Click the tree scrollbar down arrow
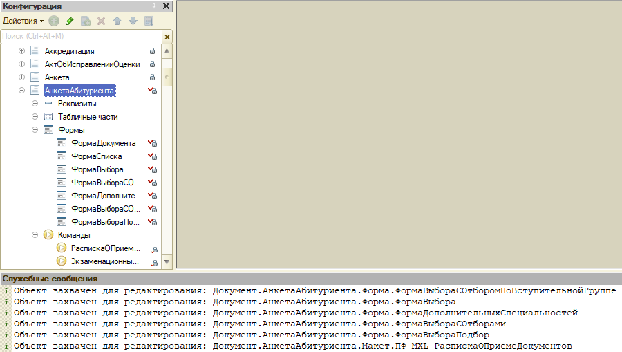Screen dimensions: 622x352 click(x=167, y=262)
